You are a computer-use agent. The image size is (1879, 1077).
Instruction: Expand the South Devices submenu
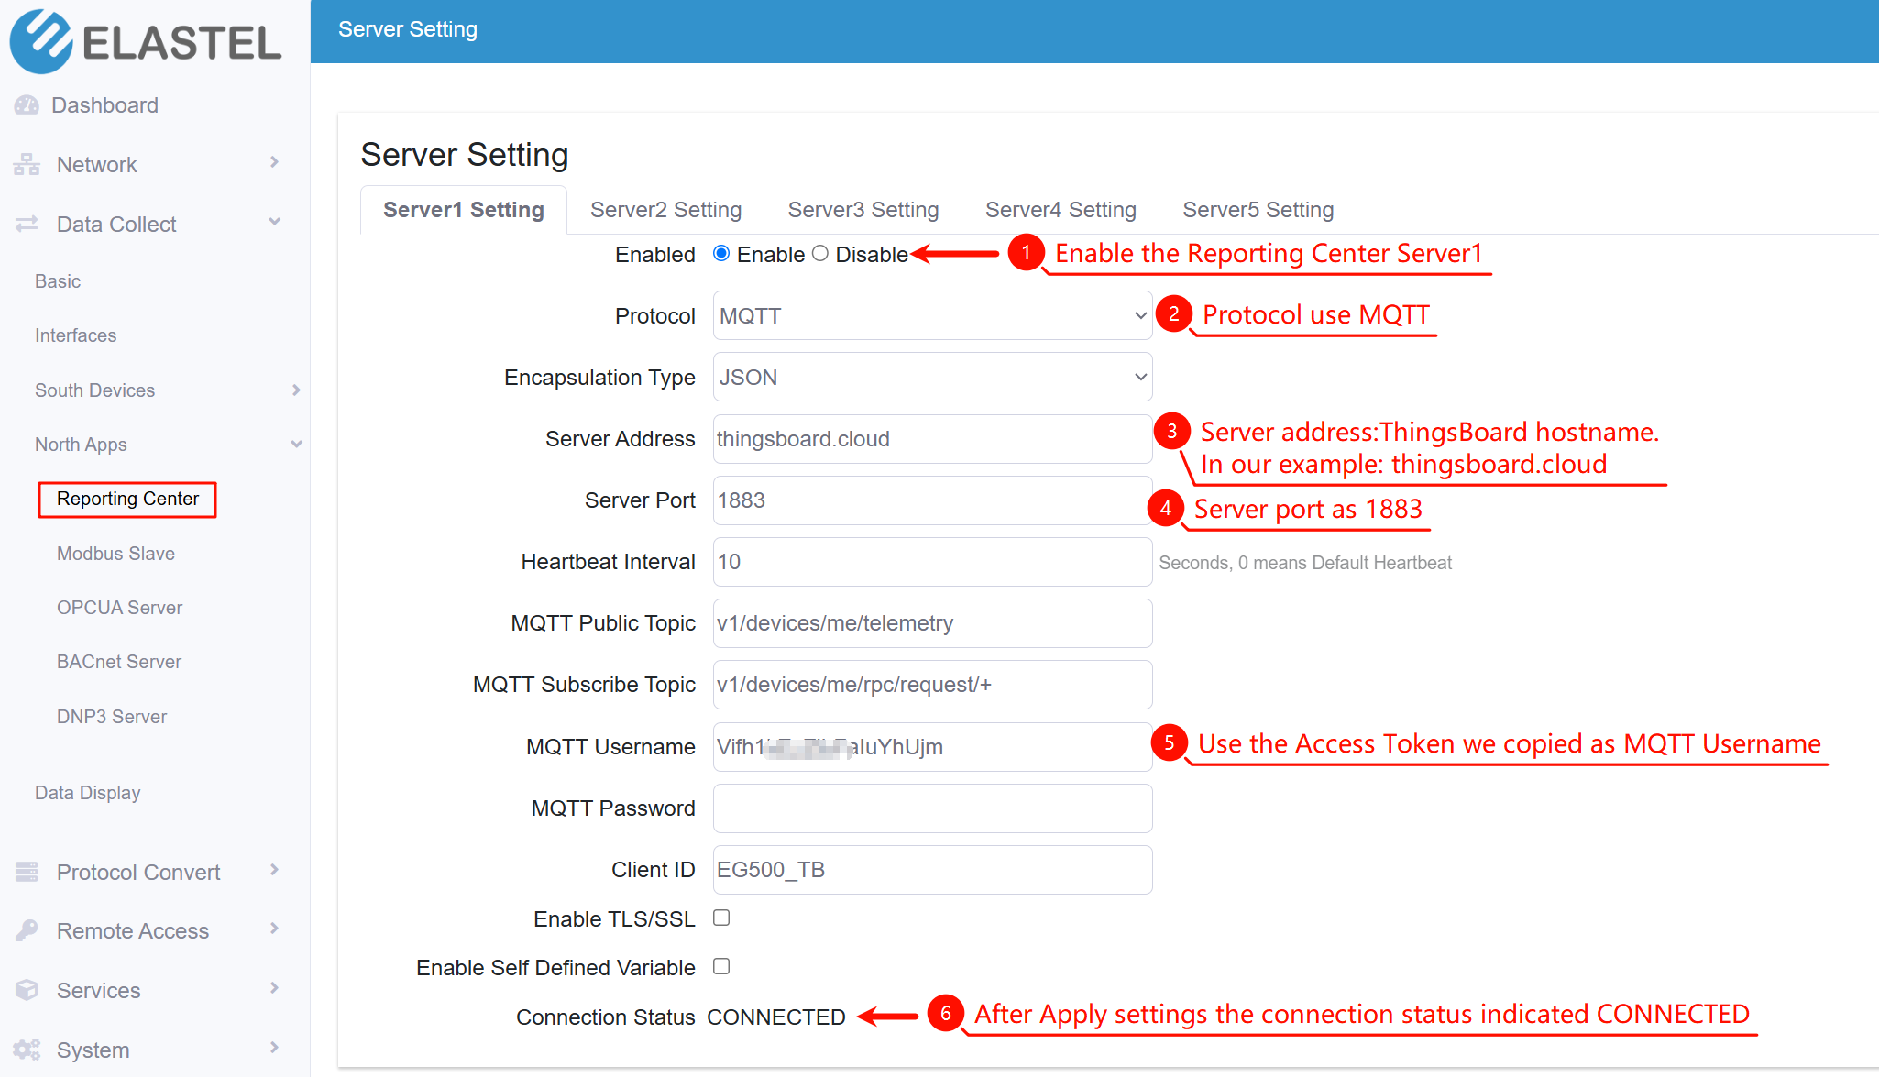pyautogui.click(x=94, y=390)
